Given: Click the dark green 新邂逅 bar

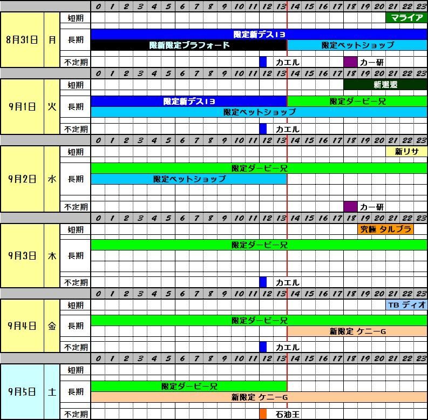Looking at the screenshot, I should point(385,85).
